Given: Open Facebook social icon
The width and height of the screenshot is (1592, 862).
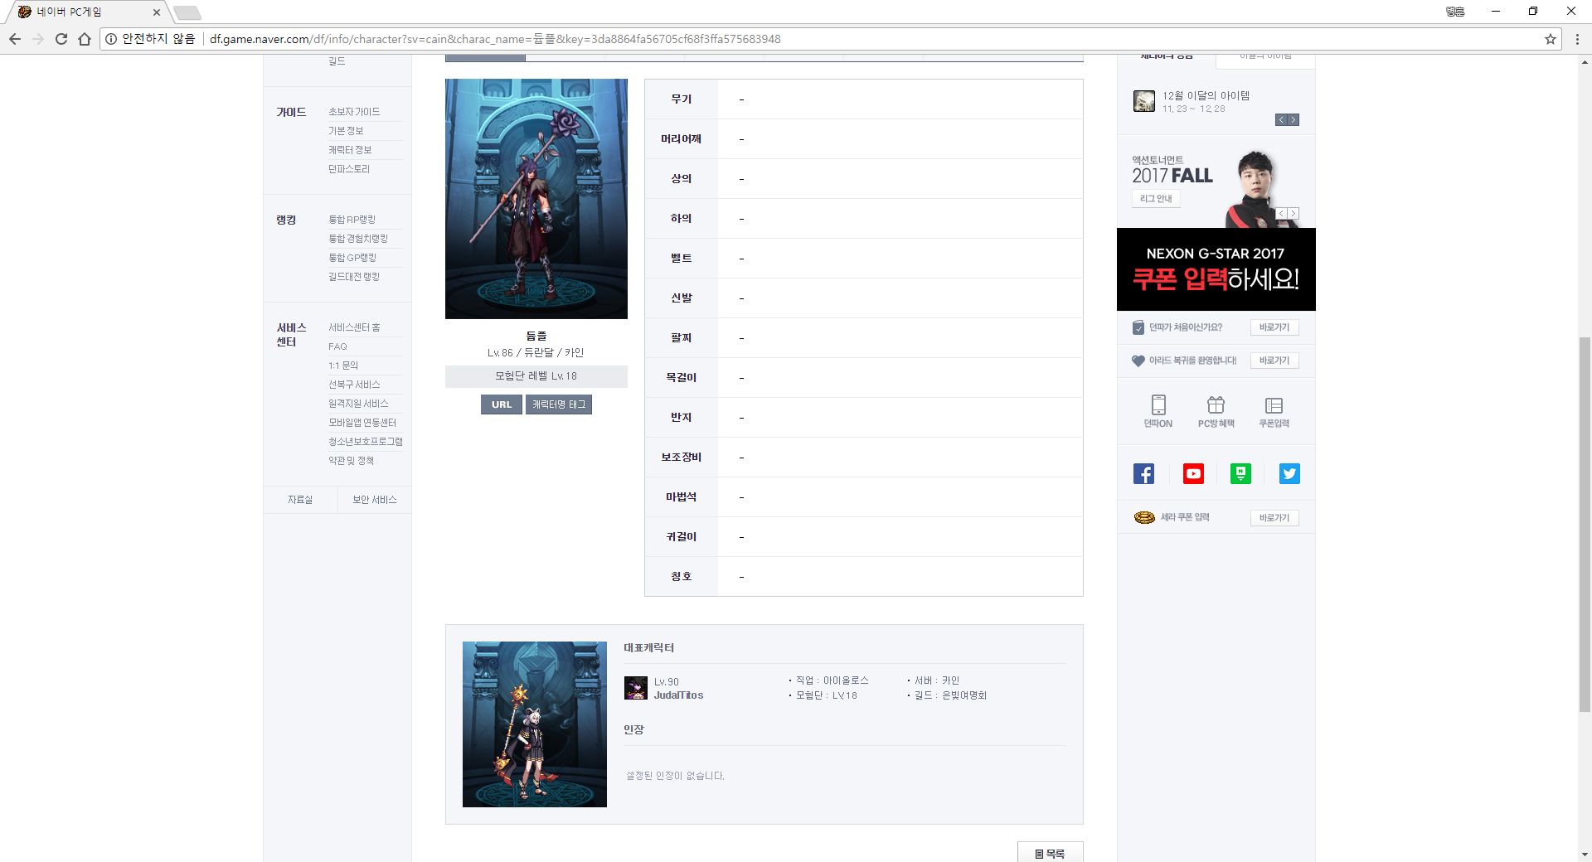Looking at the screenshot, I should (x=1143, y=473).
